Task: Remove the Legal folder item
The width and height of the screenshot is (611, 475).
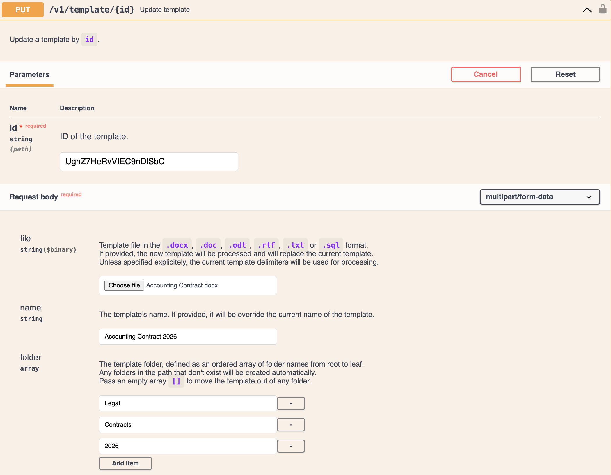Action: pyautogui.click(x=291, y=403)
